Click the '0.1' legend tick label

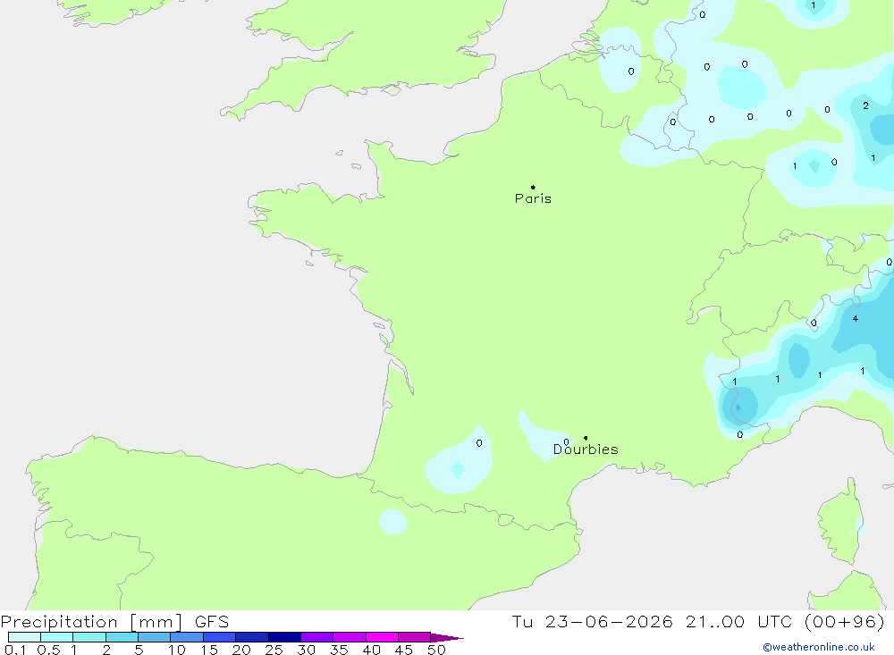pos(15,650)
